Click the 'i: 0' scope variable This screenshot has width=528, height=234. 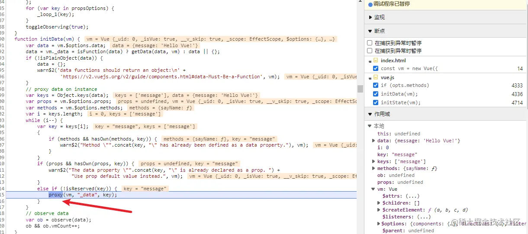pos(382,147)
